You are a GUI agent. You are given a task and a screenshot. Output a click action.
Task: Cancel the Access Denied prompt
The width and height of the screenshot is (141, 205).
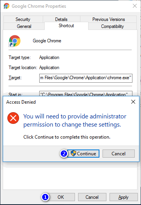pyautogui.click(x=118, y=153)
